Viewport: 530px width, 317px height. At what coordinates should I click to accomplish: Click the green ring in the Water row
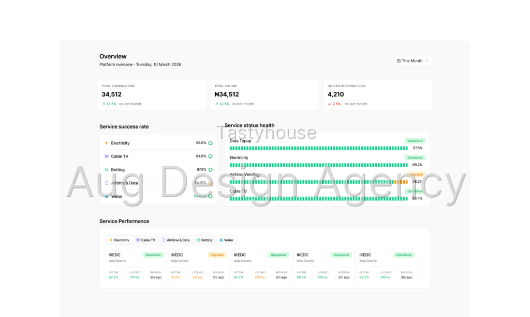(x=210, y=196)
